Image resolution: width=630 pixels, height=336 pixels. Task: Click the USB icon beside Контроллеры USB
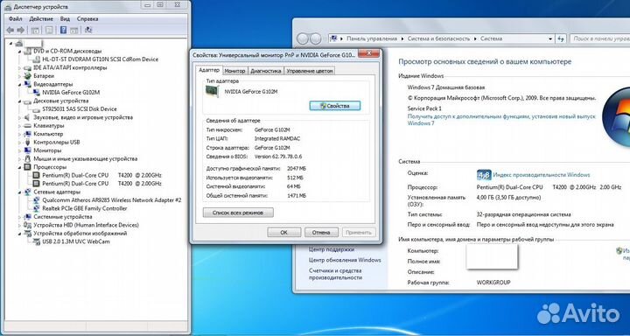(x=28, y=143)
